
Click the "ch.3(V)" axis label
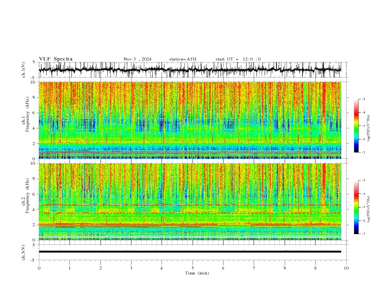24,252
